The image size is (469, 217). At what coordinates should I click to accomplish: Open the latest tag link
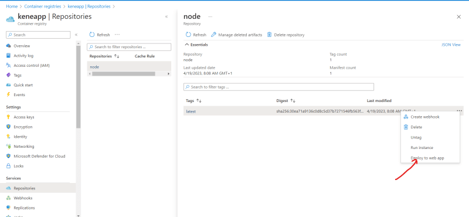191,111
